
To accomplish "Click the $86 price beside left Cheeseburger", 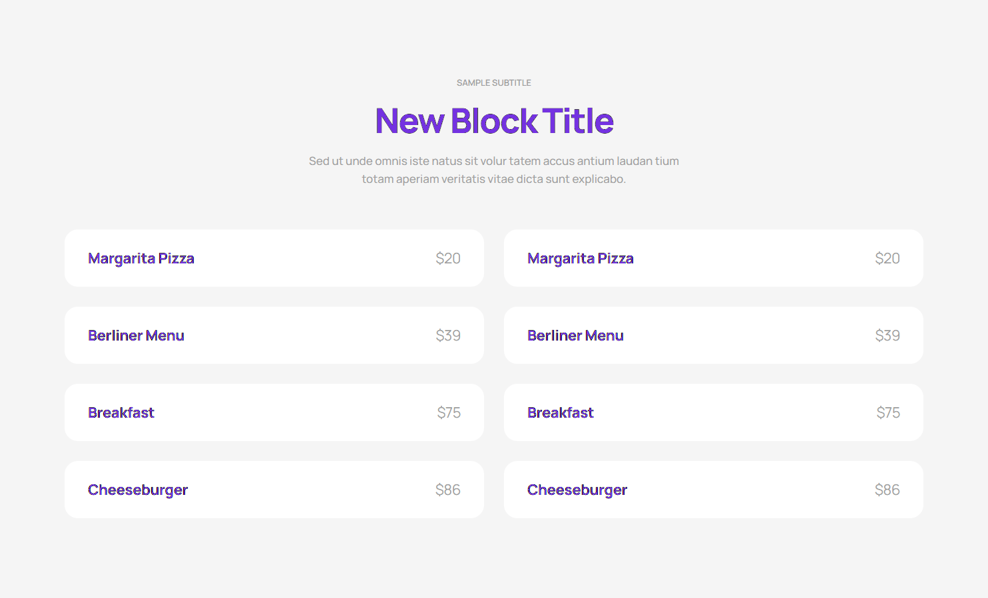I will coord(449,490).
